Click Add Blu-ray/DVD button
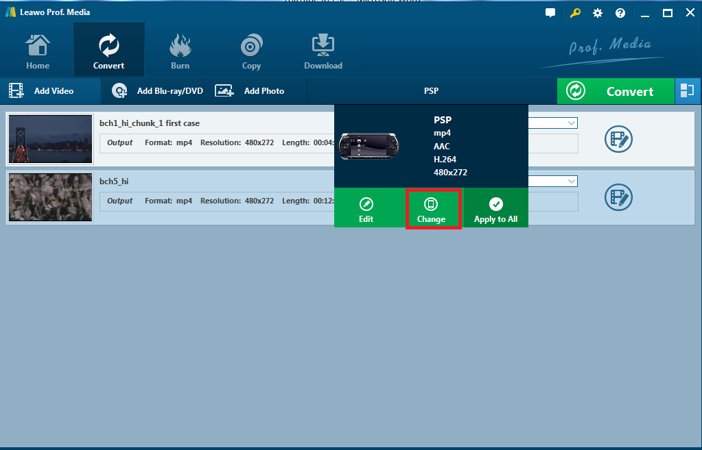Screen dimensions: 702x450 coord(158,91)
